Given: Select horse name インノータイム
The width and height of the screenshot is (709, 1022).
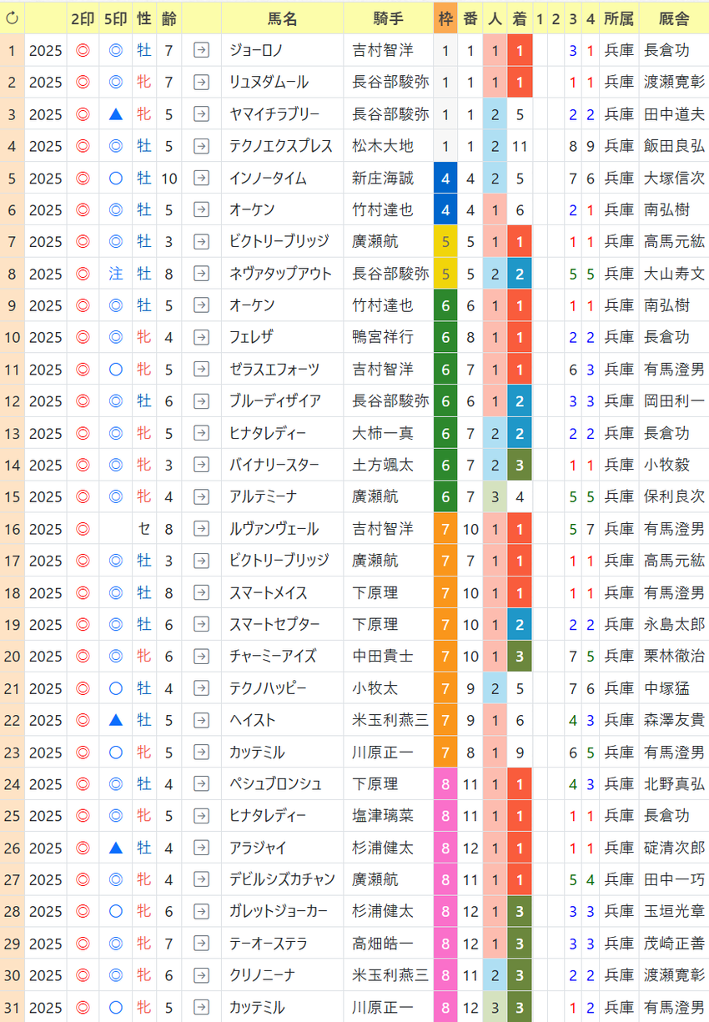Looking at the screenshot, I should pos(268,178).
